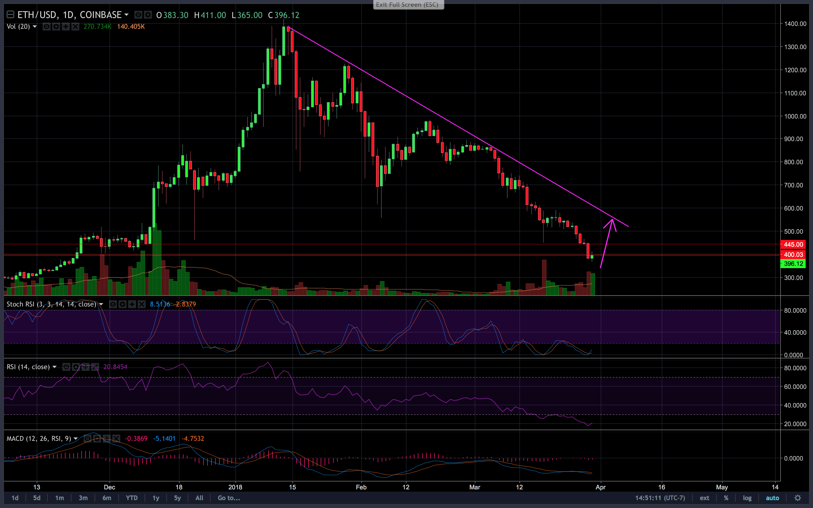
Task: Expand the RSI (14, close) dropdown arrow
Action: click(x=54, y=367)
